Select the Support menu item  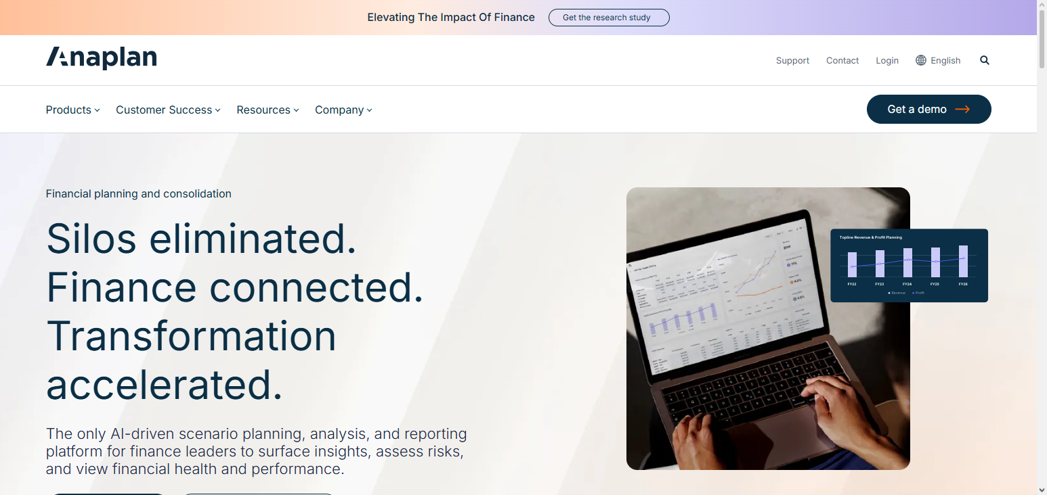click(x=792, y=60)
